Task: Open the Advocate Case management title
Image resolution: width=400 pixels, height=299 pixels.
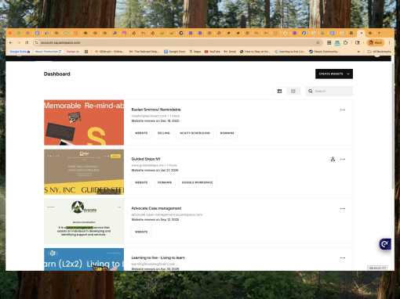Action: click(156, 208)
